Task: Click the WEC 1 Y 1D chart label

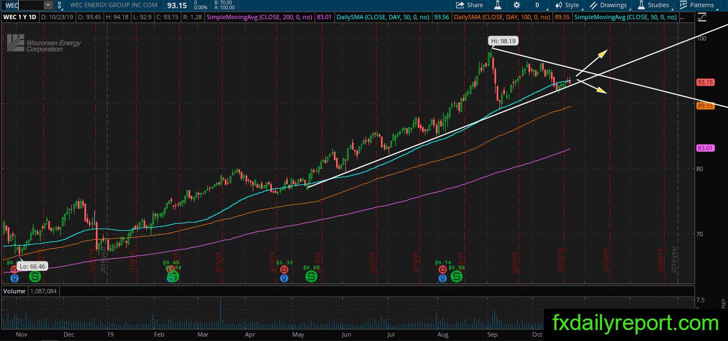Action: pos(20,17)
